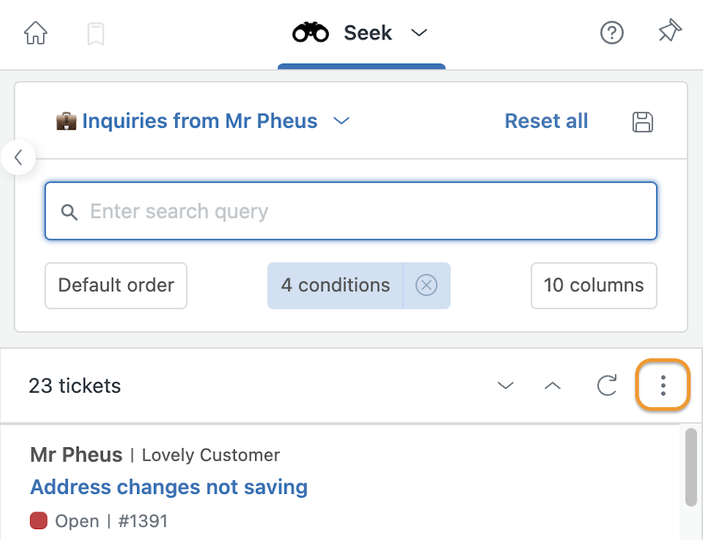Open the Seek app dropdown arrow
The image size is (703, 540).
(419, 33)
